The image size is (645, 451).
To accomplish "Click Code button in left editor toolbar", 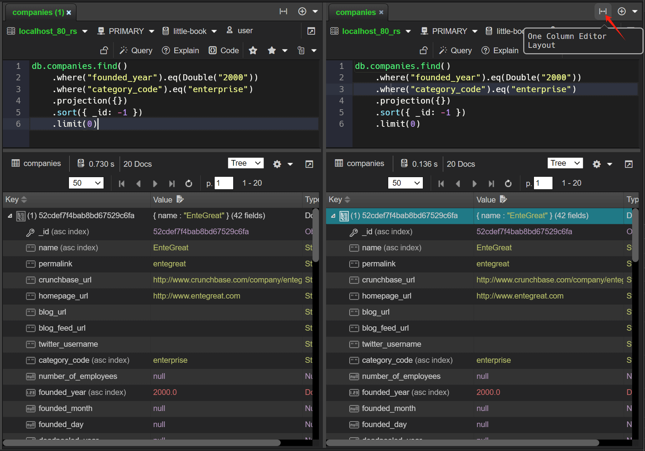I will [x=224, y=50].
